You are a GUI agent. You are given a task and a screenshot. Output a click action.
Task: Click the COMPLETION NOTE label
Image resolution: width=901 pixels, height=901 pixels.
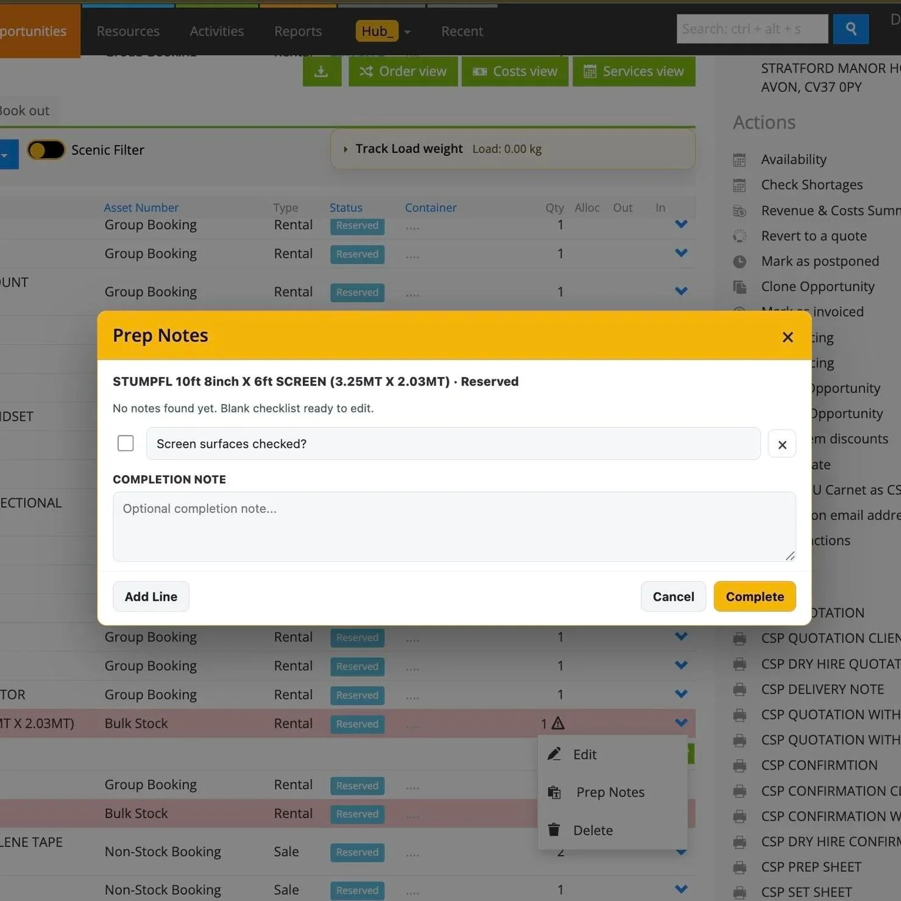click(169, 479)
